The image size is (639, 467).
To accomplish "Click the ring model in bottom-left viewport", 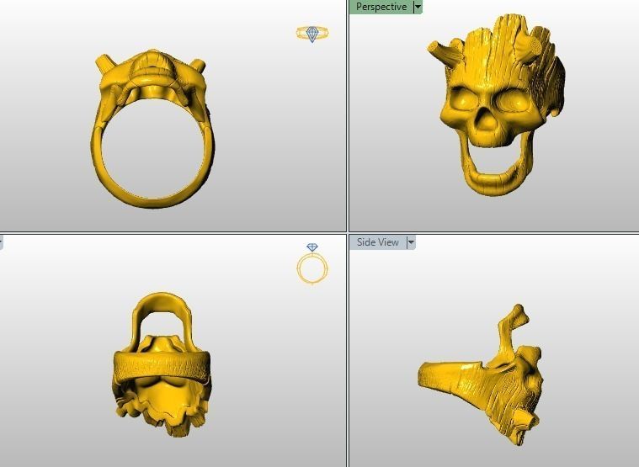I will (161, 364).
